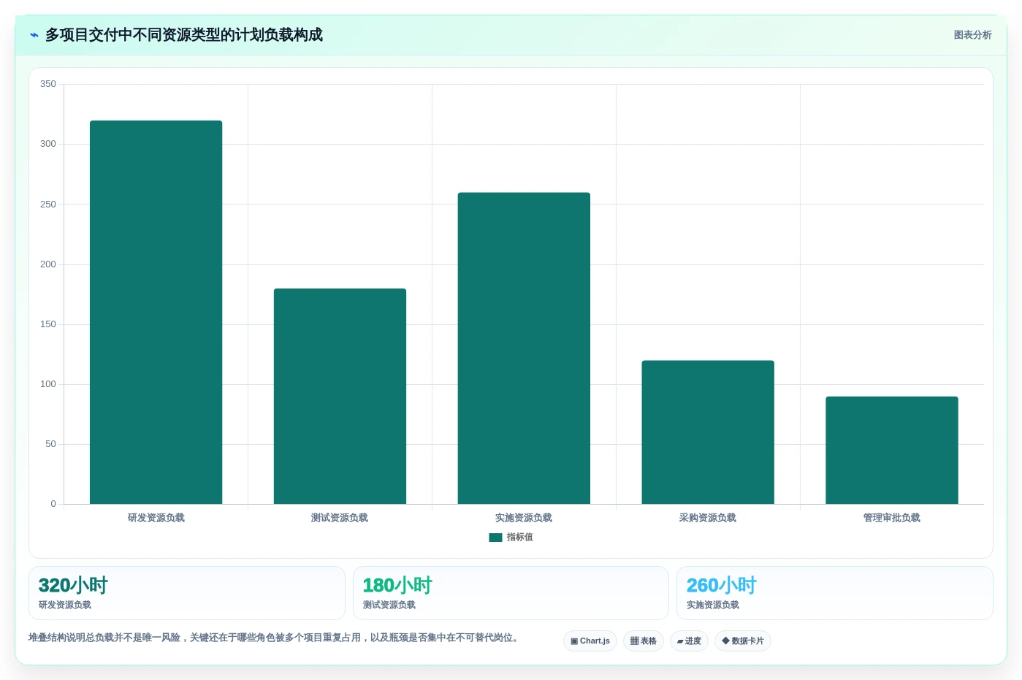Click the 进度 tag chip
This screenshot has height=680, width=1022.
pyautogui.click(x=689, y=641)
